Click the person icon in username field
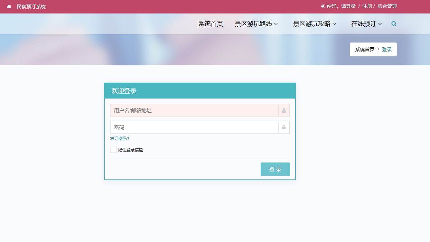Screen dimensions: 430x242 (283, 110)
